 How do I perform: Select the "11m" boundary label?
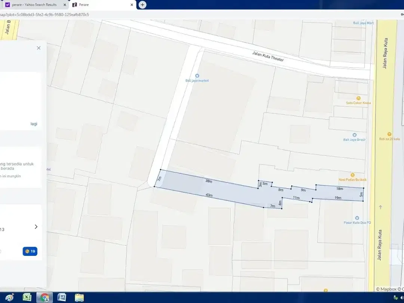pyautogui.click(x=296, y=198)
